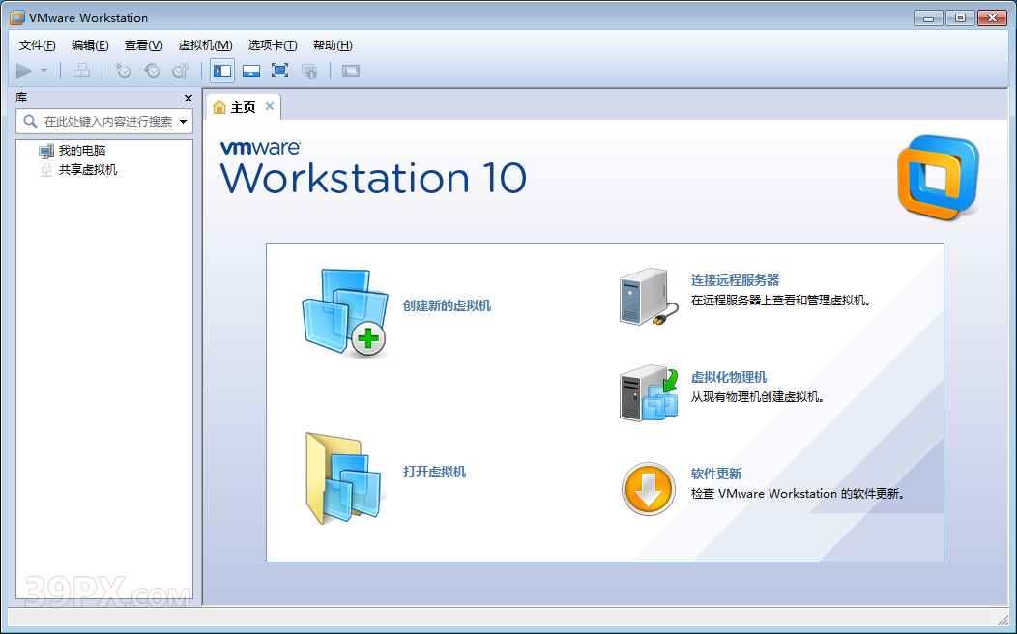Expand the library search dropdown arrow
The width and height of the screenshot is (1017, 634).
pos(184,121)
